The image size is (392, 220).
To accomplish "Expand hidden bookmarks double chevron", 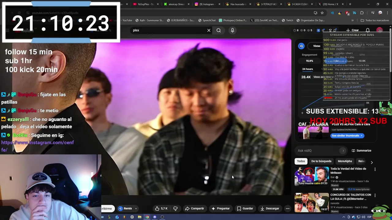I will tap(352, 20).
